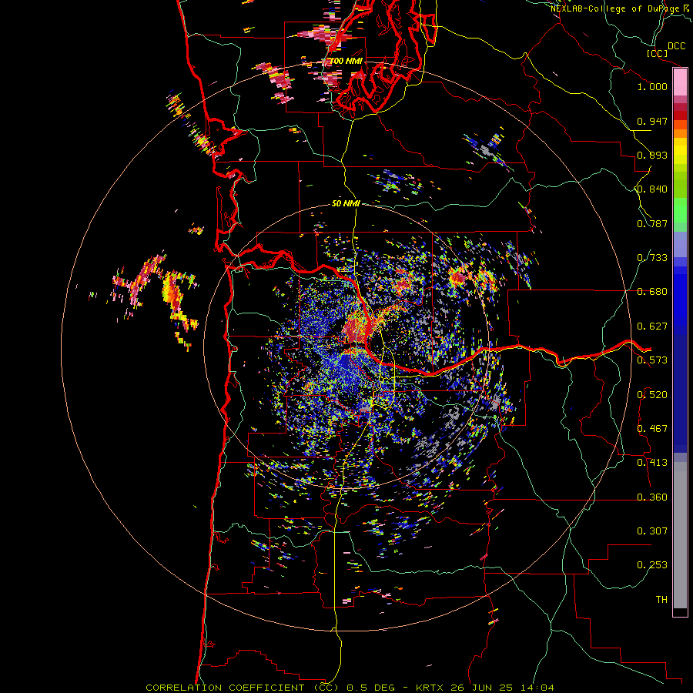Screen dimensions: 693x693
Task: Select the 0.627 legend value
Action: pyautogui.click(x=652, y=326)
